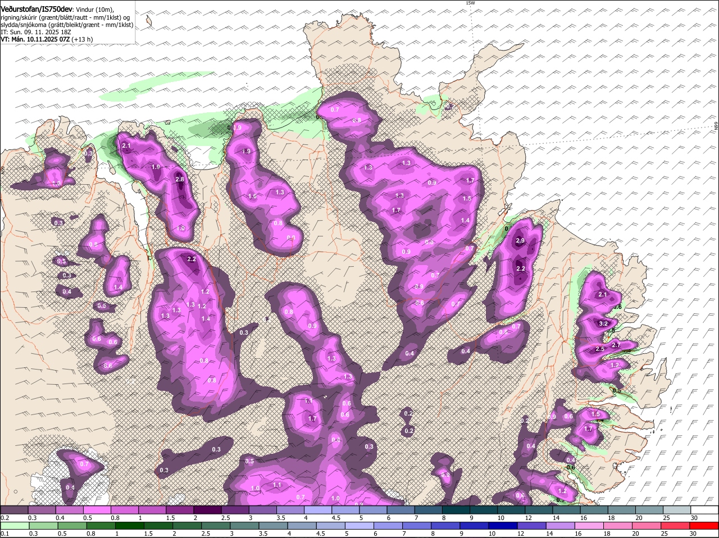Click the 2.5 precipitation value on the map

click(x=599, y=349)
